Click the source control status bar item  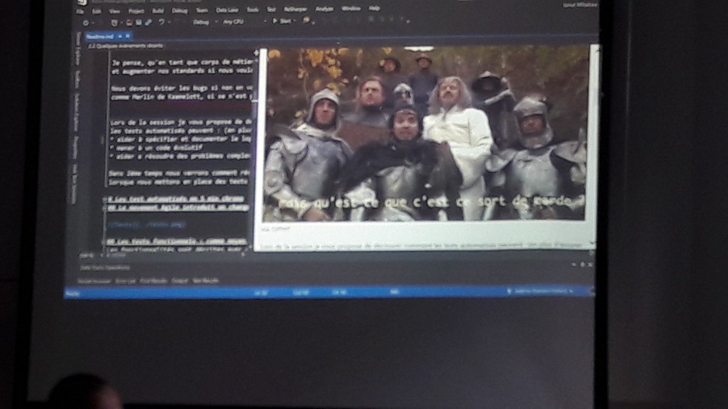(x=540, y=290)
